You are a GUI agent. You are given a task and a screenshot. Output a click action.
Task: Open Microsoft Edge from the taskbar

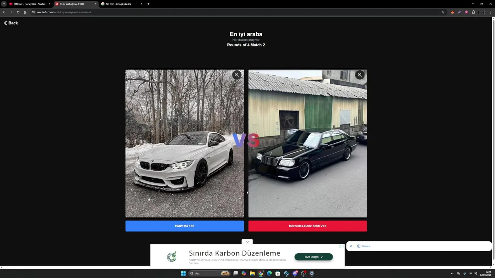coord(269,273)
